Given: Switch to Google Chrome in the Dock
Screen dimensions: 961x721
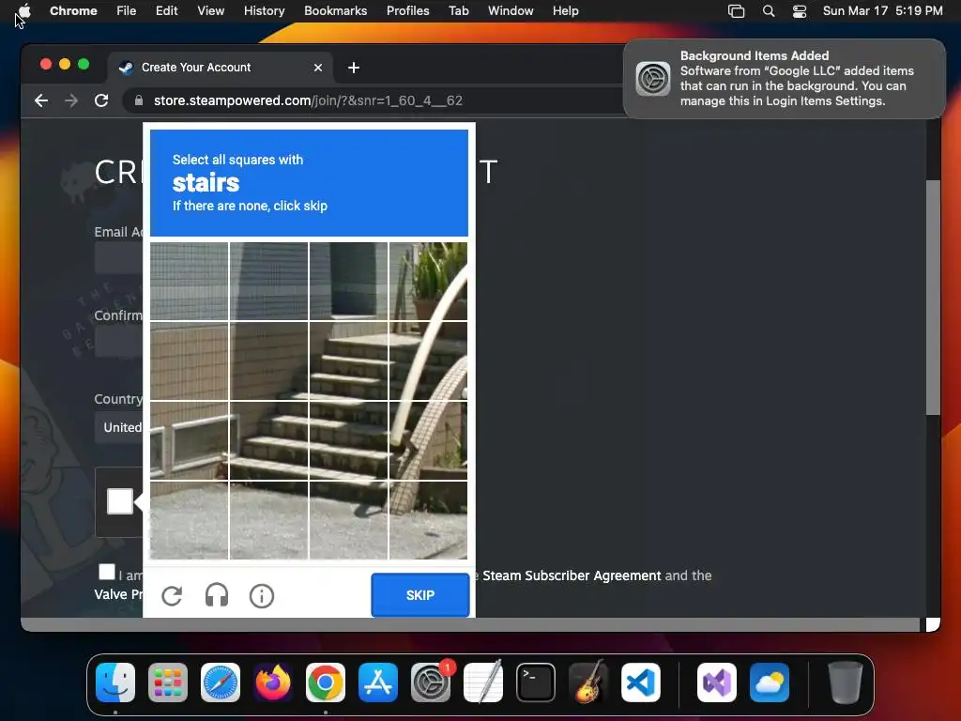Looking at the screenshot, I should [x=326, y=683].
